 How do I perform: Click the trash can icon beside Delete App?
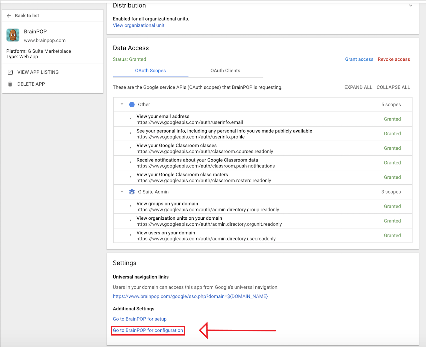tap(10, 84)
